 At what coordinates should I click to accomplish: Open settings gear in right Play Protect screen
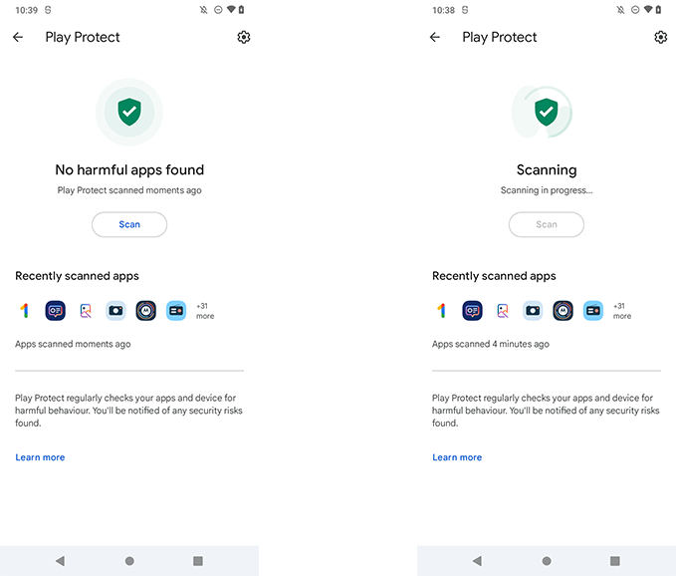coord(660,37)
